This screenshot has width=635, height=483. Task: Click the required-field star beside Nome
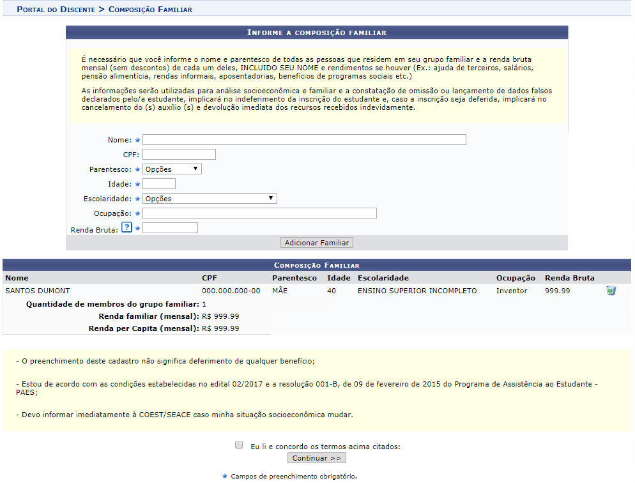(x=136, y=139)
